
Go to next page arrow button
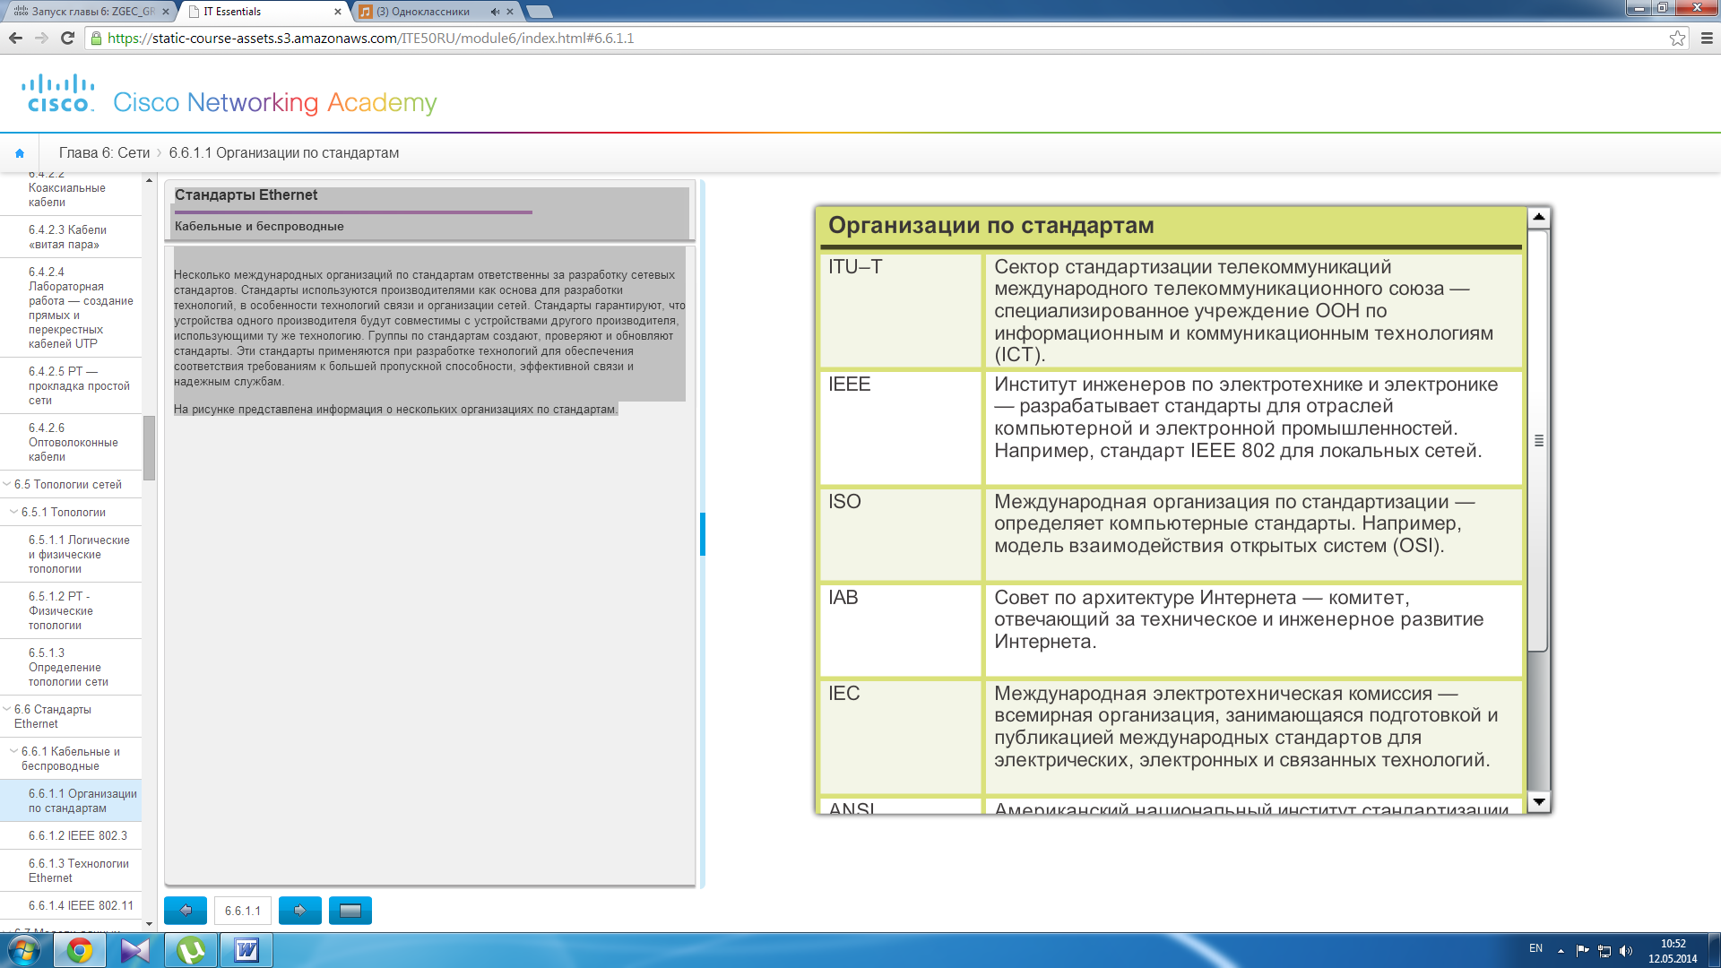click(x=300, y=910)
